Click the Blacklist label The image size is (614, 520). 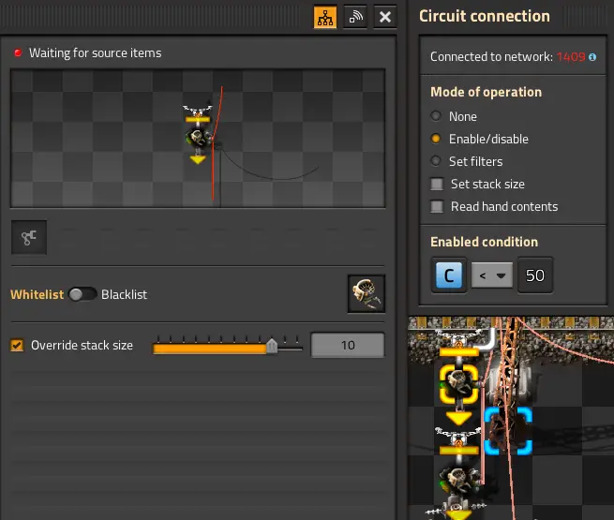[x=124, y=294]
